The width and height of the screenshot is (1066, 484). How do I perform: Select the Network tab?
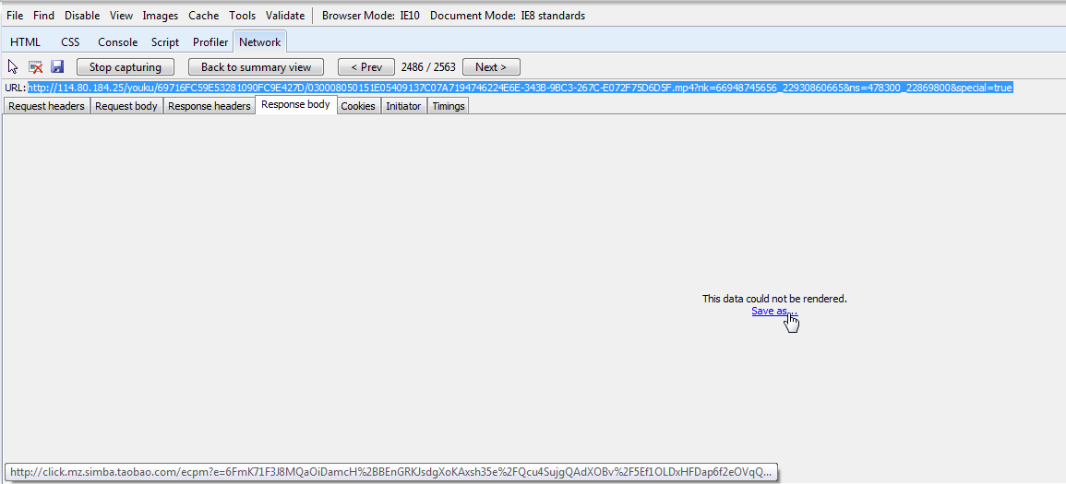pyautogui.click(x=259, y=42)
